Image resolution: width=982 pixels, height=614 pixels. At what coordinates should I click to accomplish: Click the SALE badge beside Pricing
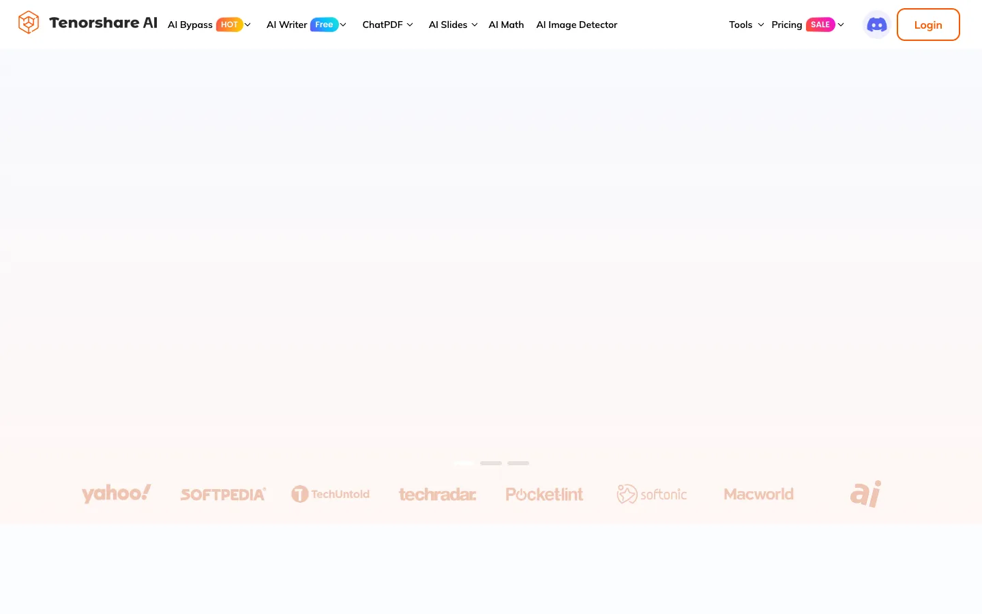[820, 25]
